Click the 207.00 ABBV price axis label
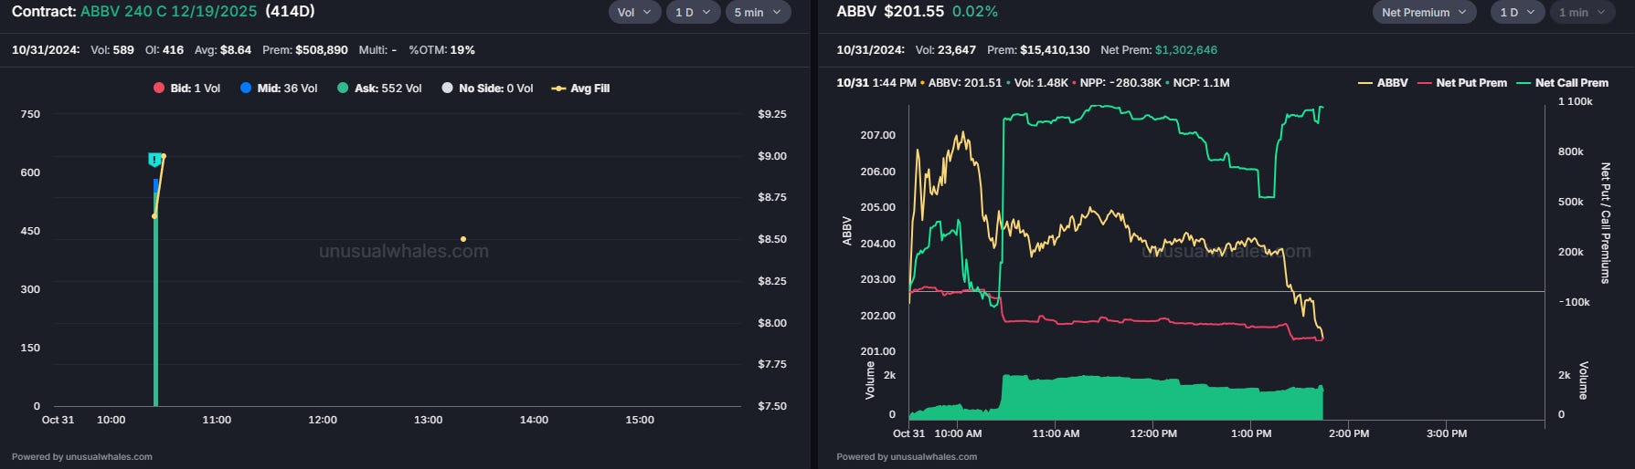1635x469 pixels. (877, 135)
